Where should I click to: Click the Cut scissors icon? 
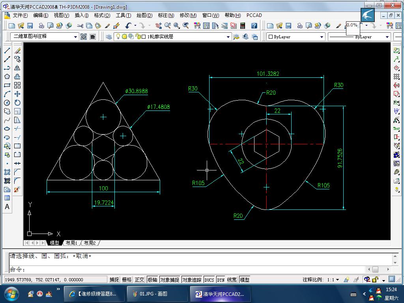[80, 26]
